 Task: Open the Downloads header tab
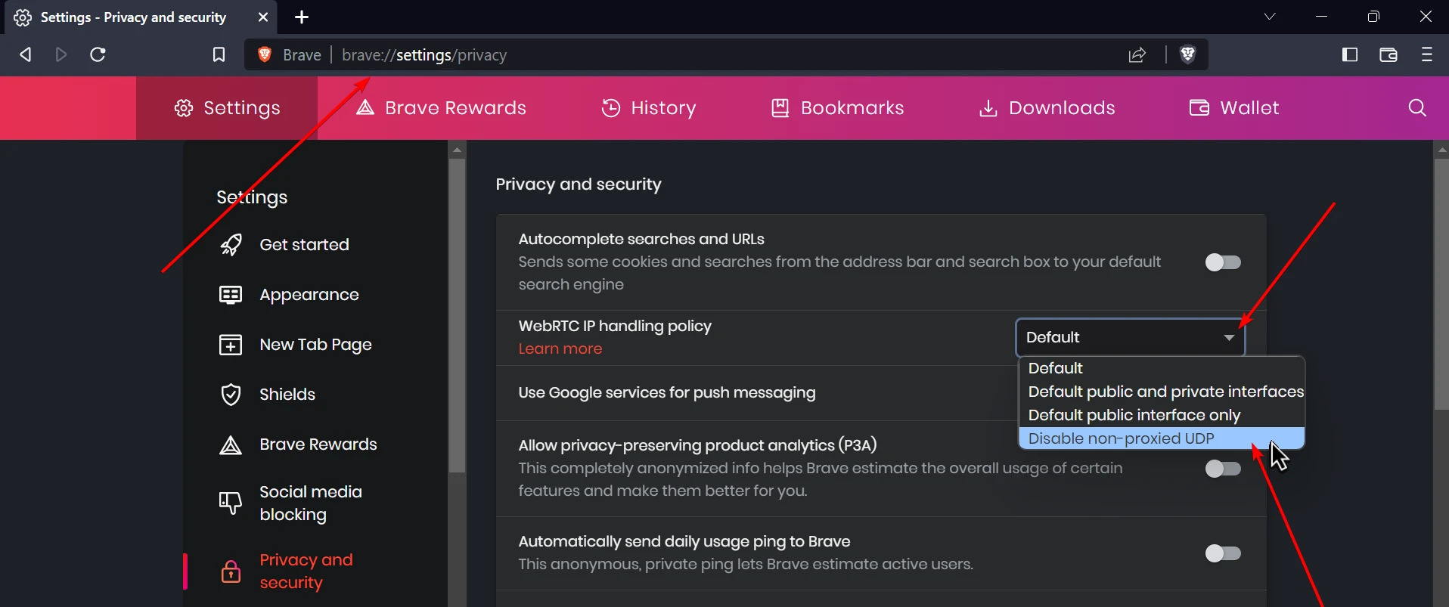click(1047, 108)
